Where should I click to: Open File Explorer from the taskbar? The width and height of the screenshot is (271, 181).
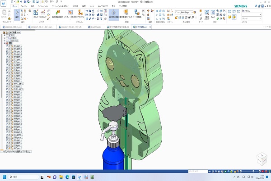(61, 177)
